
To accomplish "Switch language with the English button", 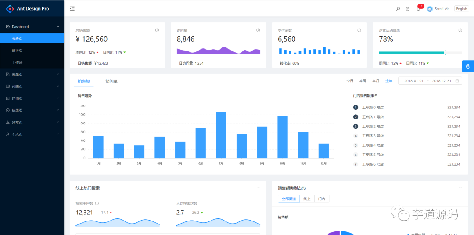I will (462, 9).
